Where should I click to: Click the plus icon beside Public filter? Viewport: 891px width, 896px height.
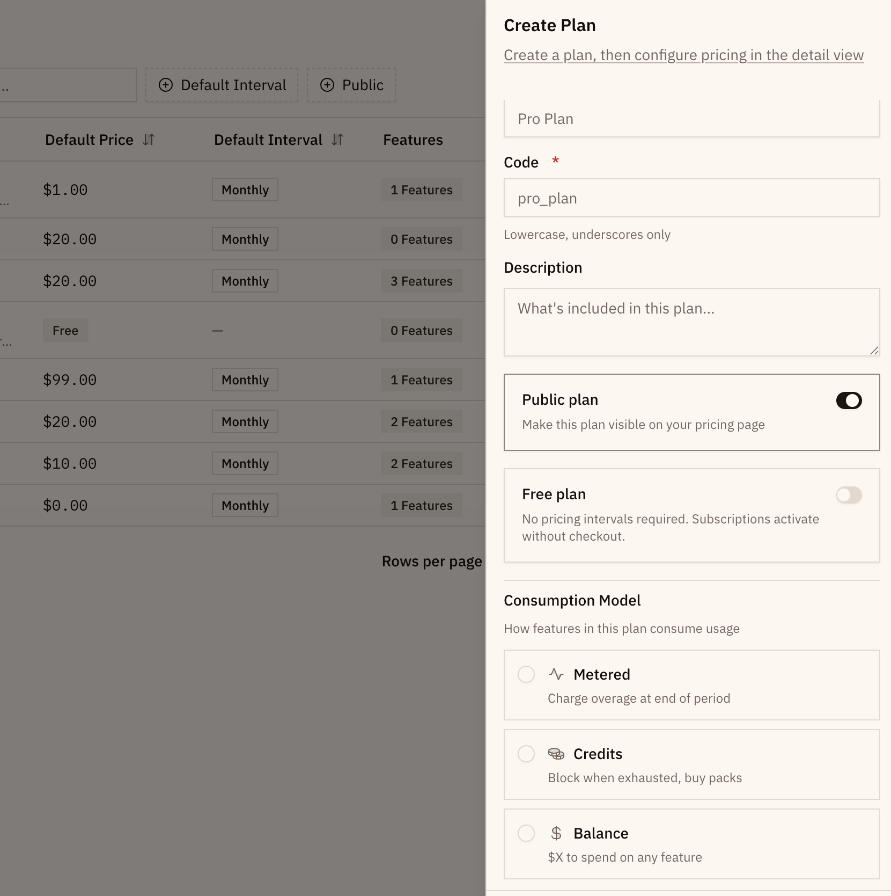pyautogui.click(x=327, y=85)
